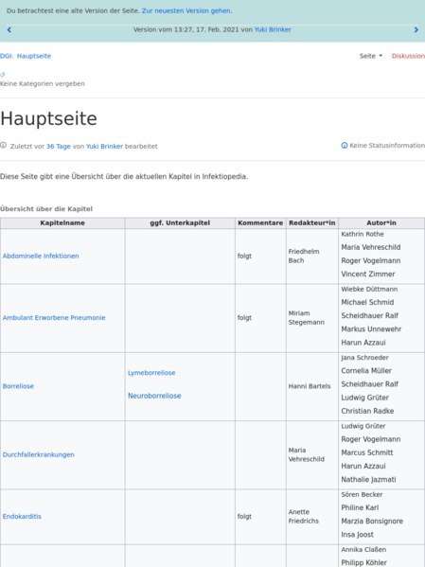Open the Borreliose chapter link
This screenshot has width=425, height=567.
tap(18, 386)
